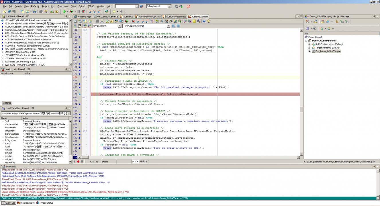Screen dimensions: 380x206
Task: Open the Local Variables stack frame dropdown
Action: (69, 113)
